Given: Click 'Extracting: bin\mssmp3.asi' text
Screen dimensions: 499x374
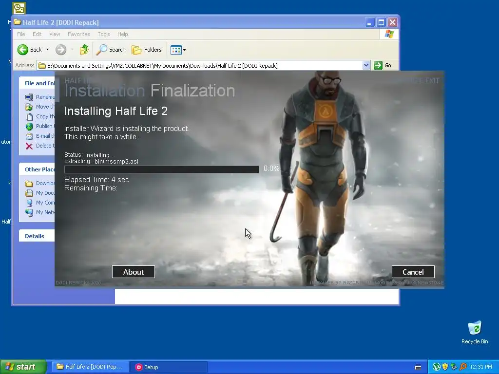Looking at the screenshot, I should click(101, 161).
